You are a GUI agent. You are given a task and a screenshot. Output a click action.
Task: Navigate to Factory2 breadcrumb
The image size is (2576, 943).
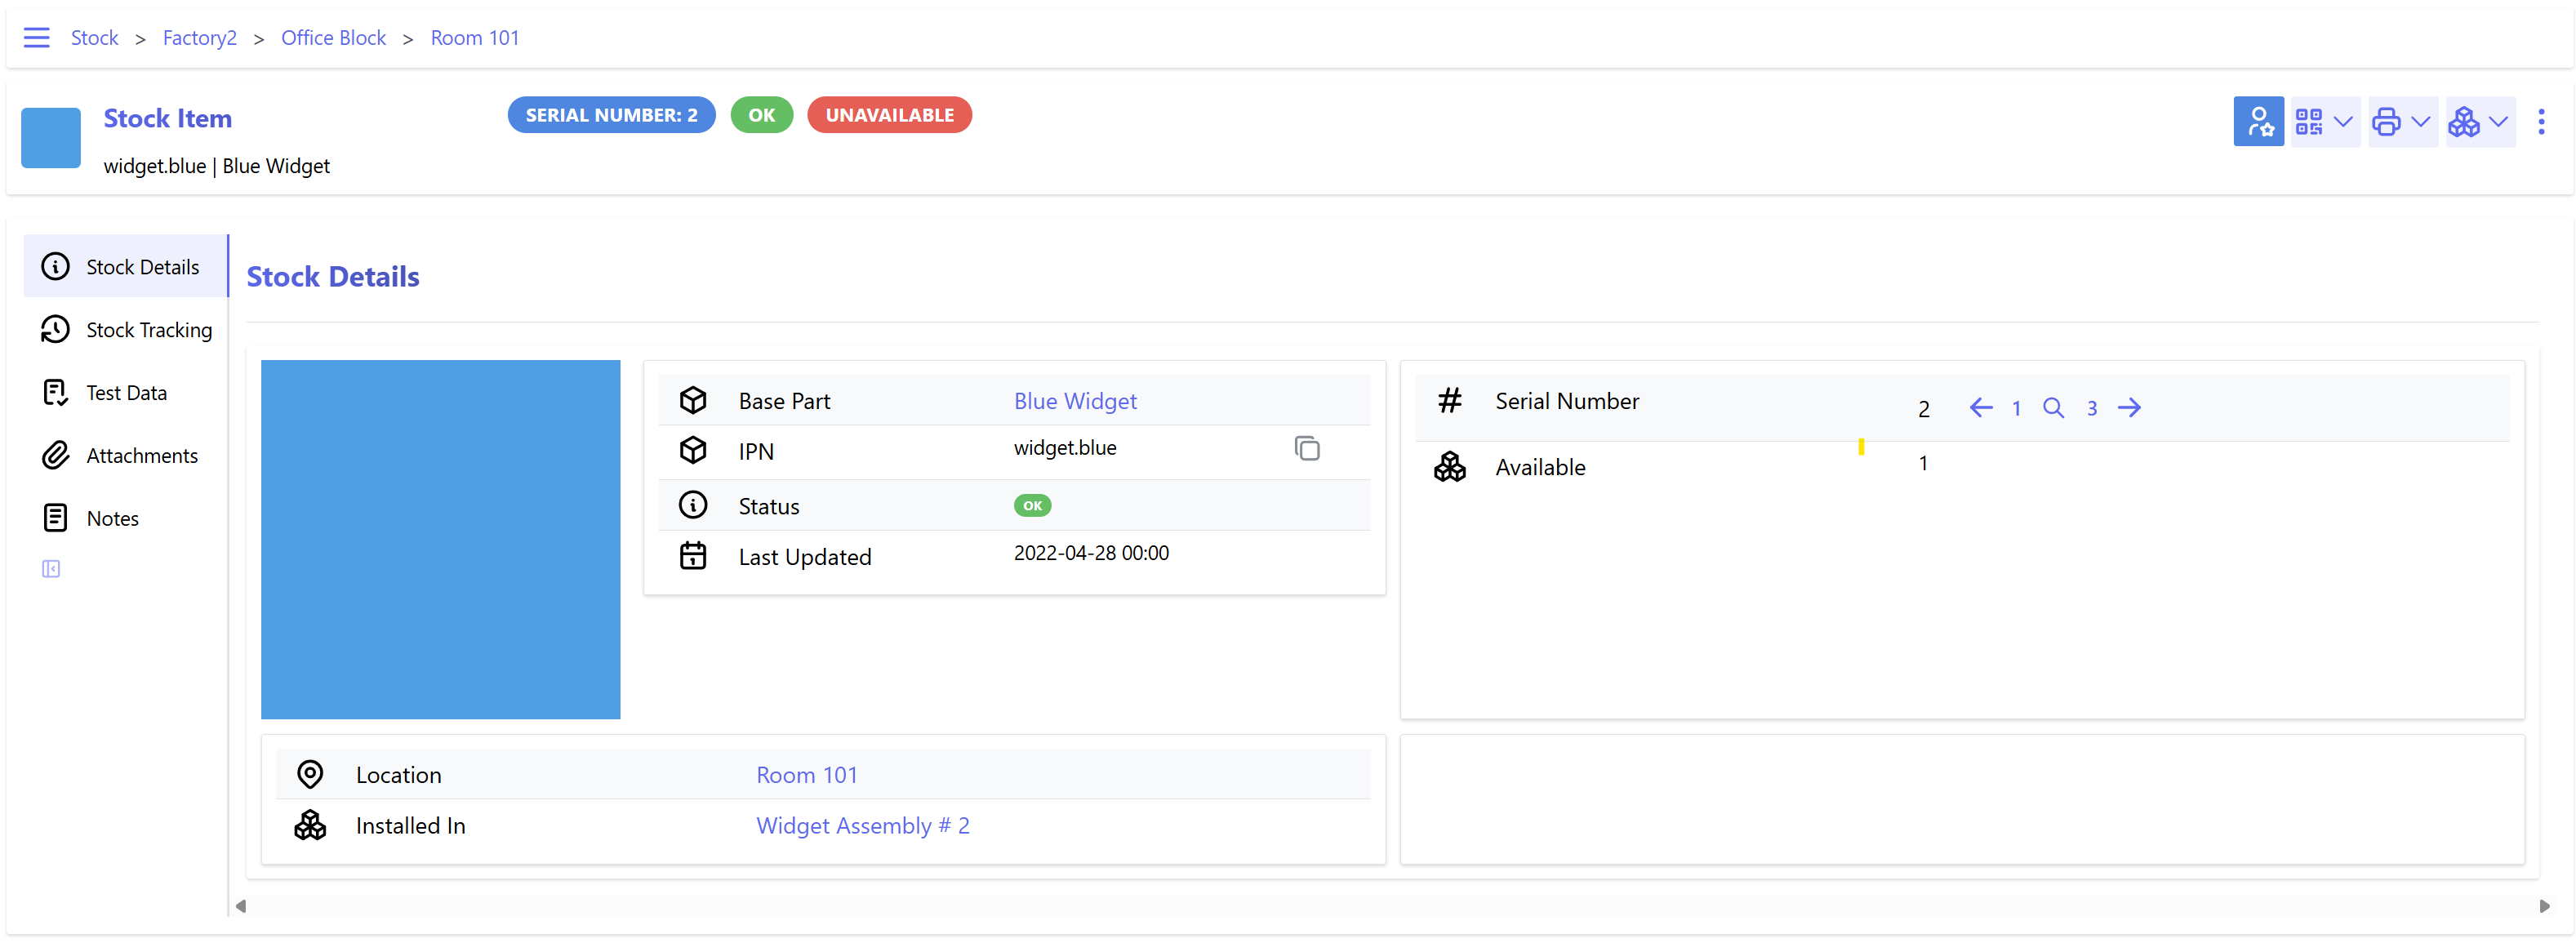click(x=200, y=38)
